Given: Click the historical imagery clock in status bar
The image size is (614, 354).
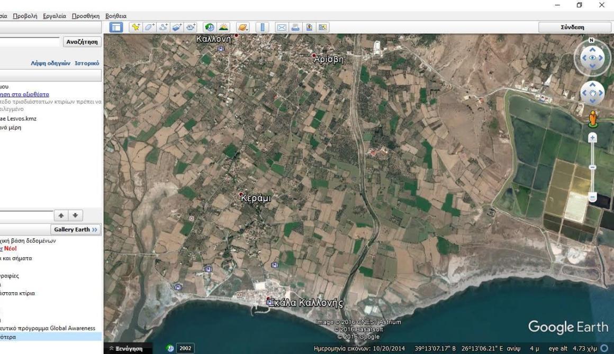Looking at the screenshot, I should [x=170, y=349].
